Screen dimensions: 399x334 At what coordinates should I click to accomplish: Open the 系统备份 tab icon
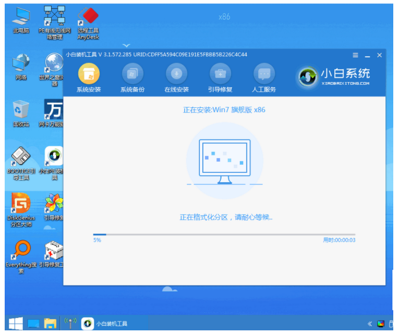point(132,73)
